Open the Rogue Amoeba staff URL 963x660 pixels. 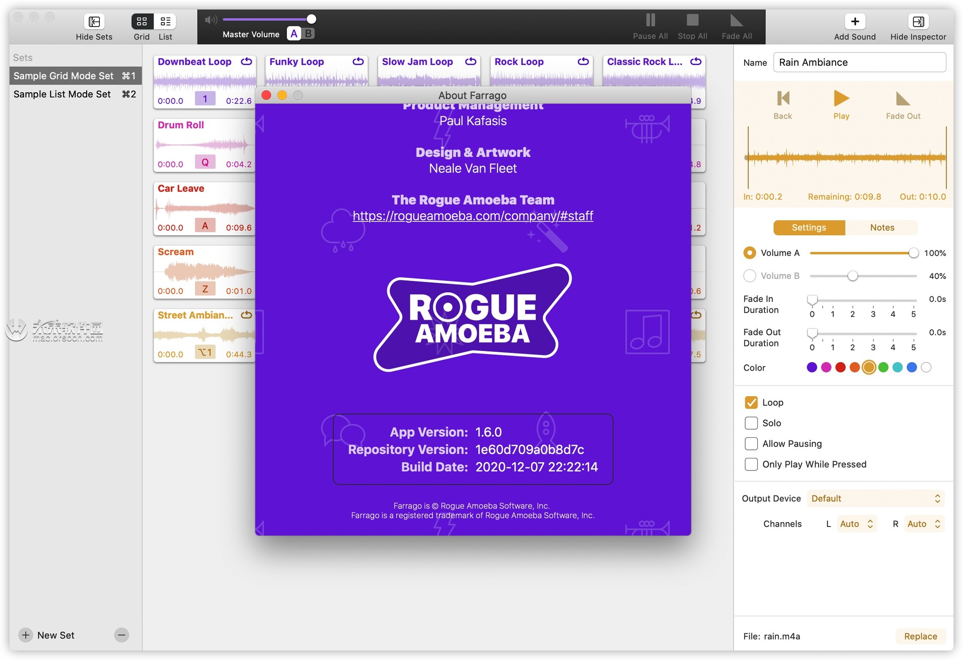(473, 214)
